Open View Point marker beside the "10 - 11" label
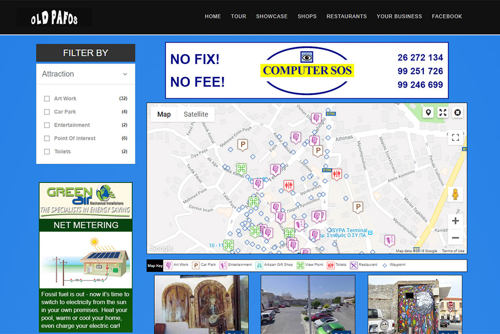The width and height of the screenshot is (500, 334). (x=229, y=245)
